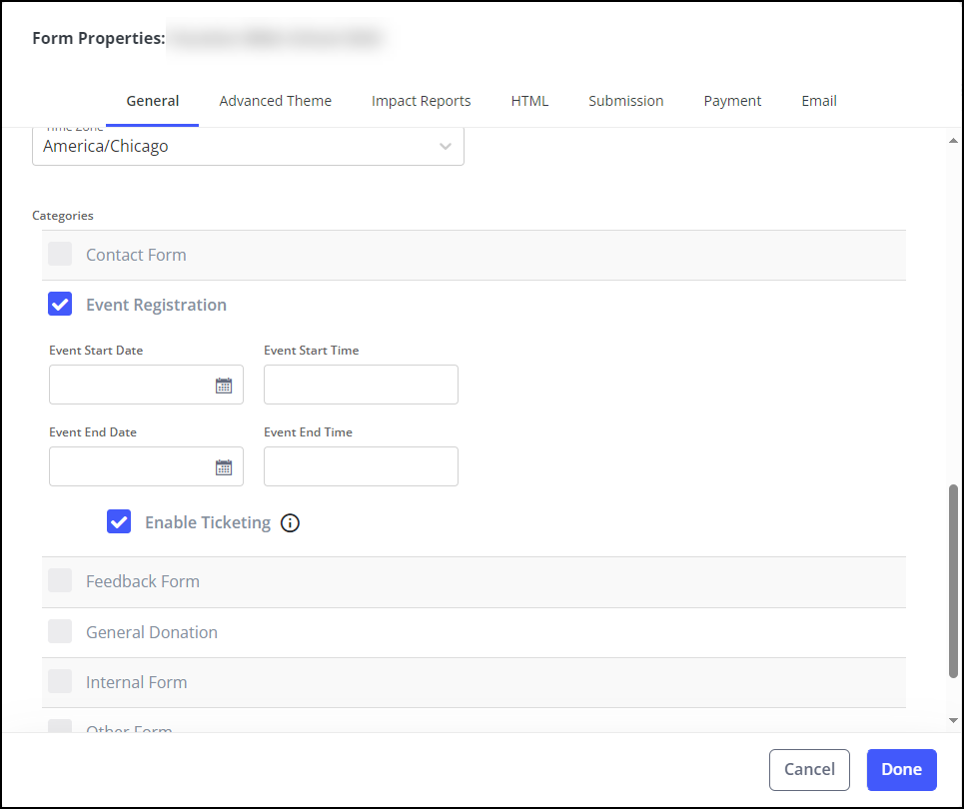
Task: Uncheck the Event Registration category
Action: pos(60,304)
